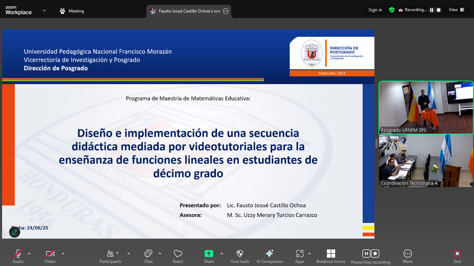This screenshot has width=474, height=266.
Task: Pause recording from the top bar
Action: click(432, 10)
